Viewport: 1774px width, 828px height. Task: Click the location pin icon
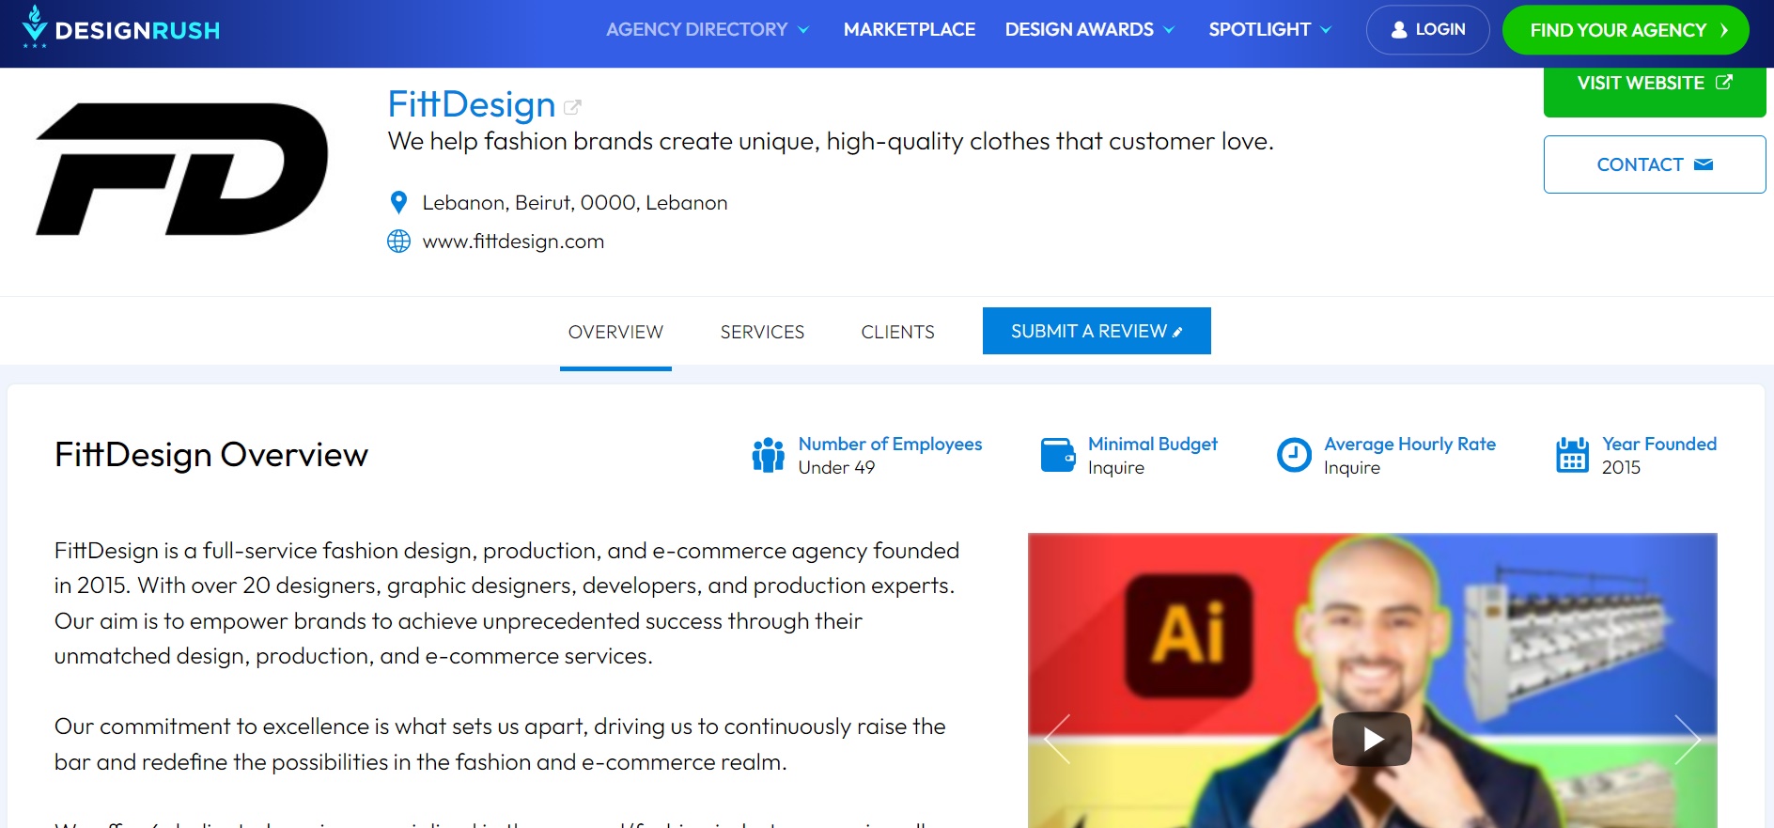[x=398, y=202]
